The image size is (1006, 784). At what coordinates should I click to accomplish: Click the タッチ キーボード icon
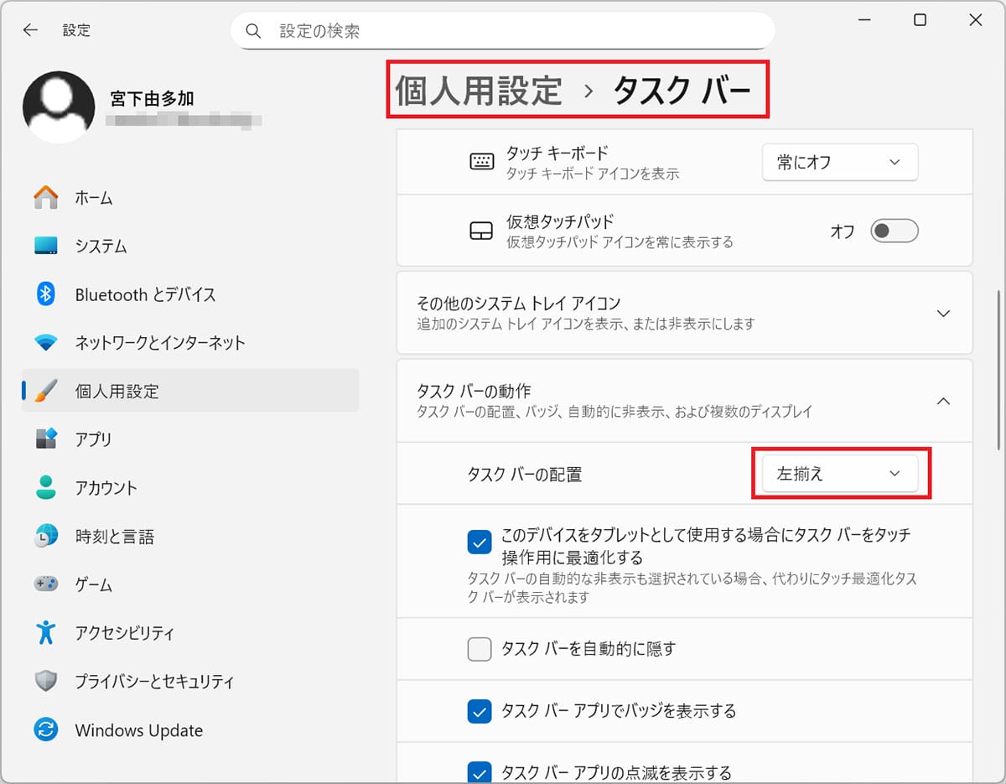click(482, 162)
